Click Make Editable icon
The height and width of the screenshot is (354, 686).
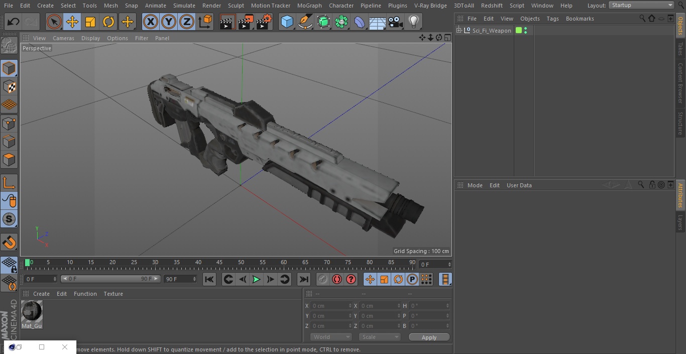(9, 46)
